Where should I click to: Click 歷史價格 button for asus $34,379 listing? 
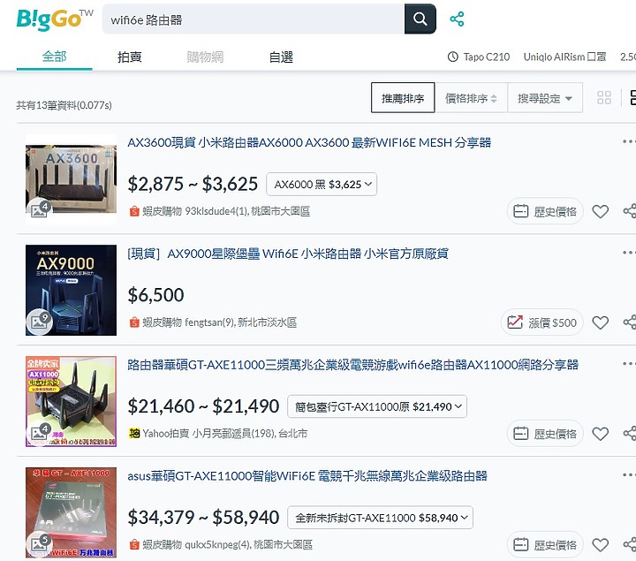click(545, 545)
